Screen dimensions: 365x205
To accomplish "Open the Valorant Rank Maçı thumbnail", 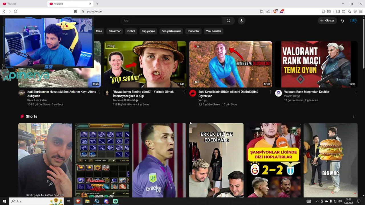I will [x=316, y=64].
